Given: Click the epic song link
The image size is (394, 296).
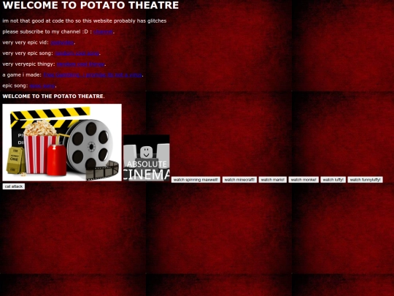Looking at the screenshot, I should [x=42, y=86].
